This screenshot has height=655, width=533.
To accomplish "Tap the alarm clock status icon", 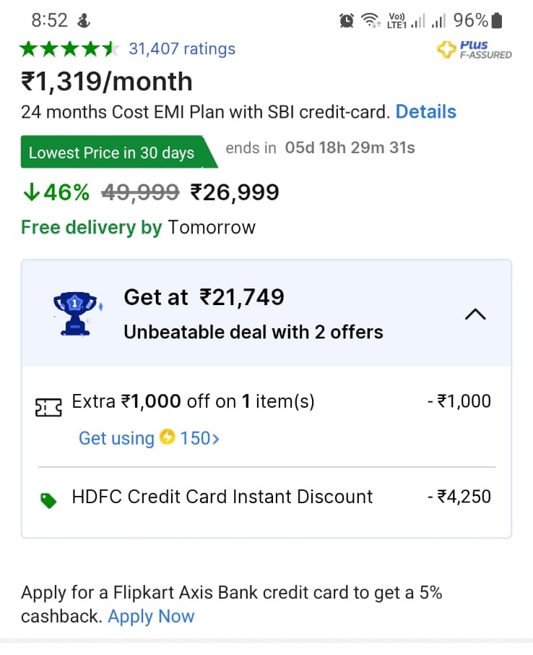I will tap(346, 21).
